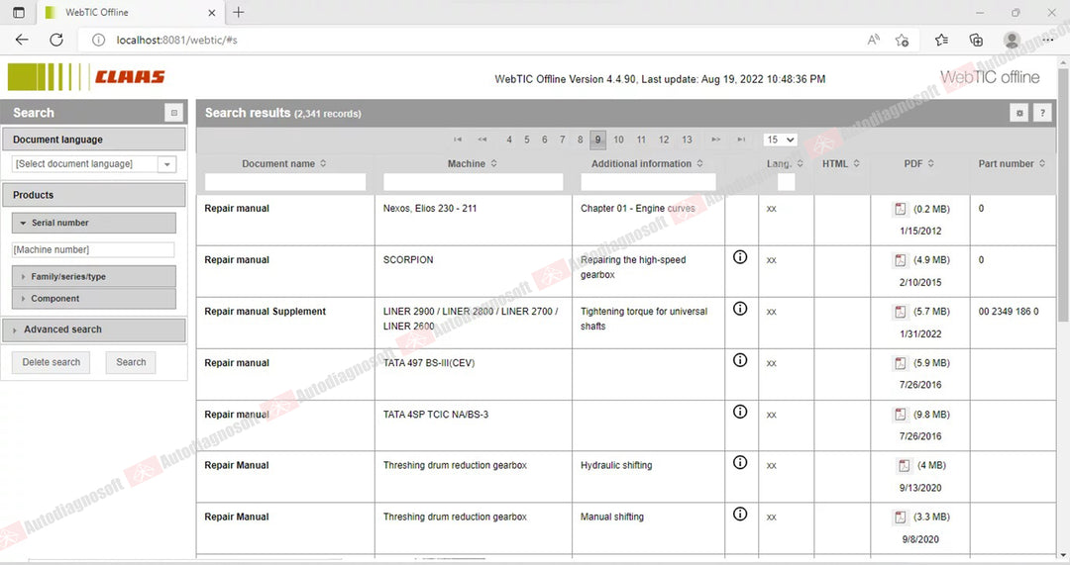
Task: Show info icon for LINER 2900 row
Action: pyautogui.click(x=740, y=309)
